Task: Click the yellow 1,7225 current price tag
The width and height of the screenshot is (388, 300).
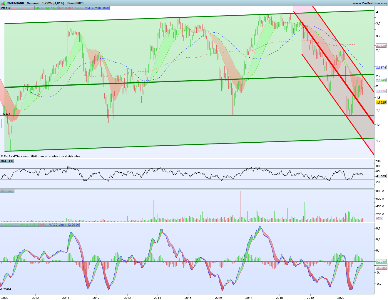Action: 381,102
